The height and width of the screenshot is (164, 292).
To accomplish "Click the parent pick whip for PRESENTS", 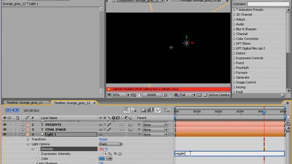I will tap(139, 124).
